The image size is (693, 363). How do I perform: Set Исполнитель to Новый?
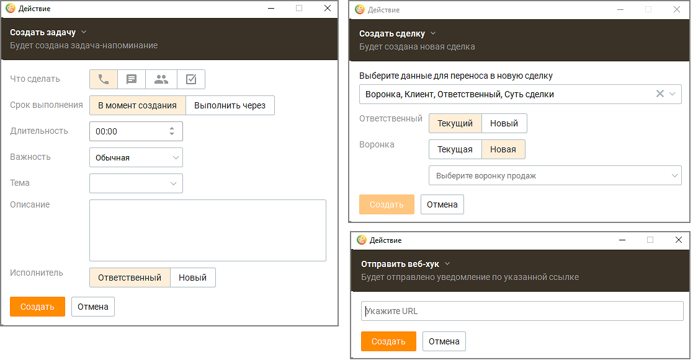click(x=193, y=278)
